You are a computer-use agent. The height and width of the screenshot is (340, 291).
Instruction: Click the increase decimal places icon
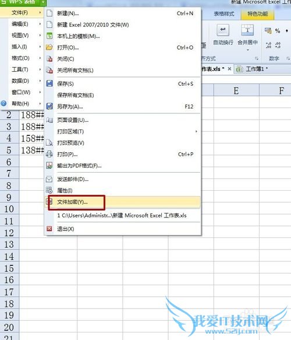pos(268,45)
